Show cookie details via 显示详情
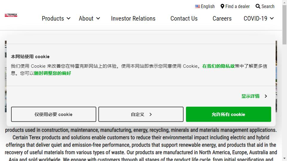 (x=251, y=96)
